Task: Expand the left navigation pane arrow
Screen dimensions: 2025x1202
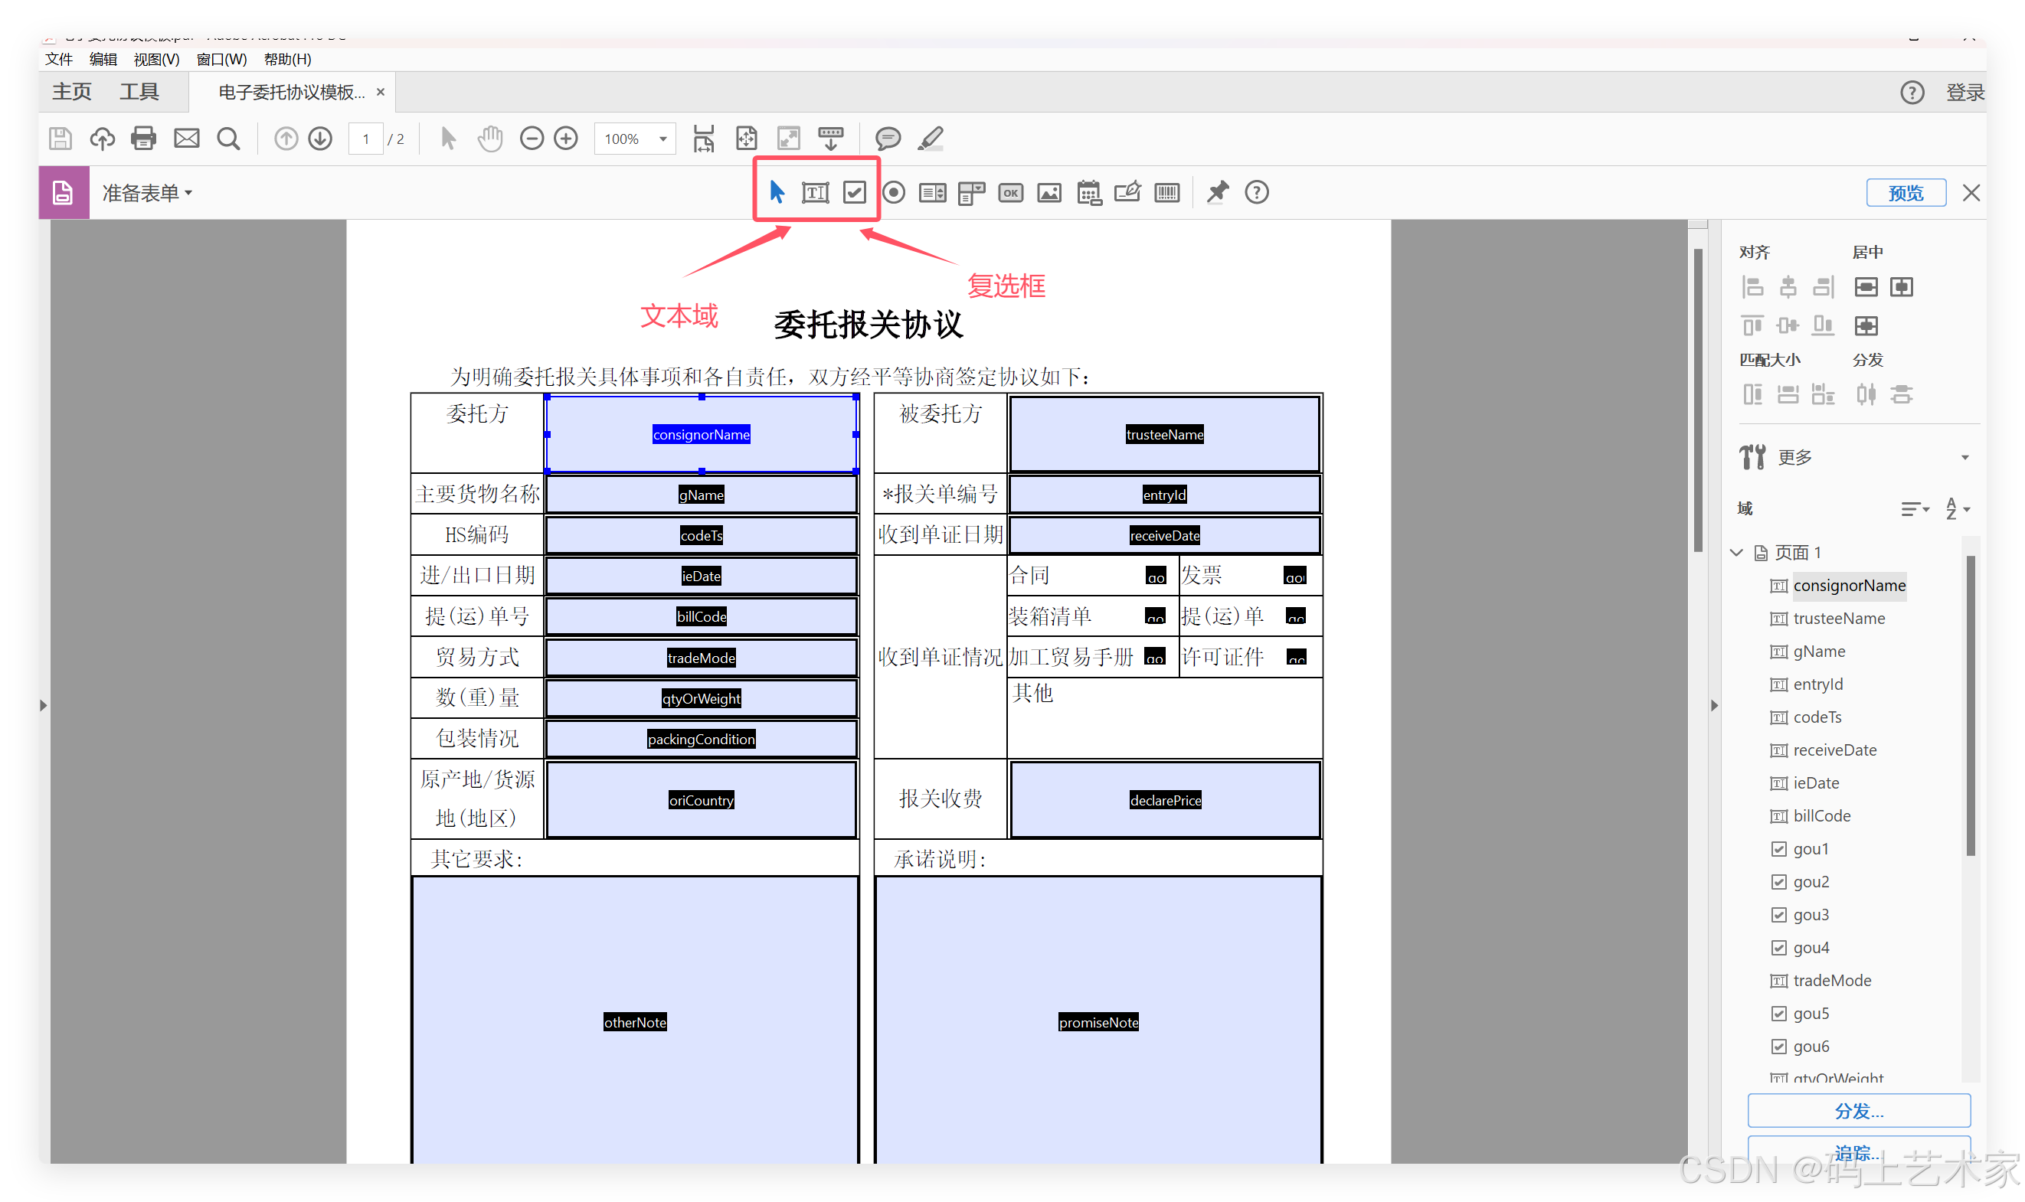Action: (x=43, y=705)
